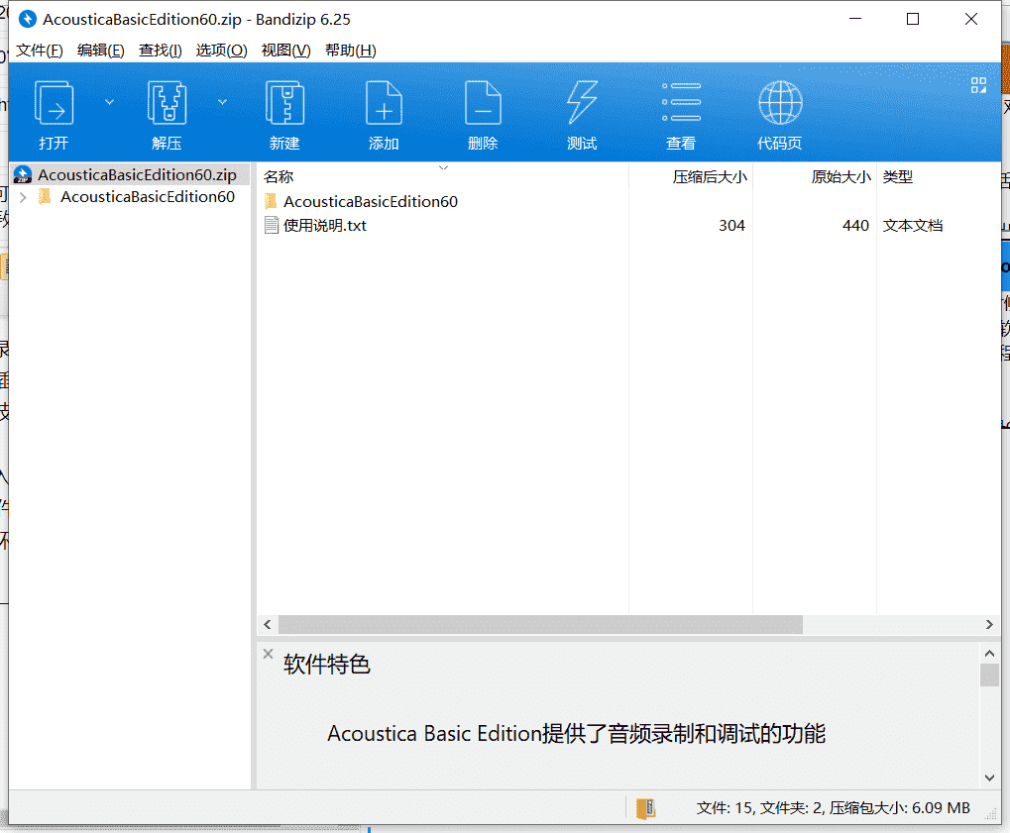Sort by the 压缩后大小 column header
Screen dimensions: 1010x833
[710, 176]
